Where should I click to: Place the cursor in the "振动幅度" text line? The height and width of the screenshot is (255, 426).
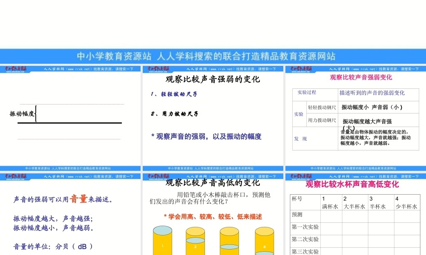pos(21,113)
